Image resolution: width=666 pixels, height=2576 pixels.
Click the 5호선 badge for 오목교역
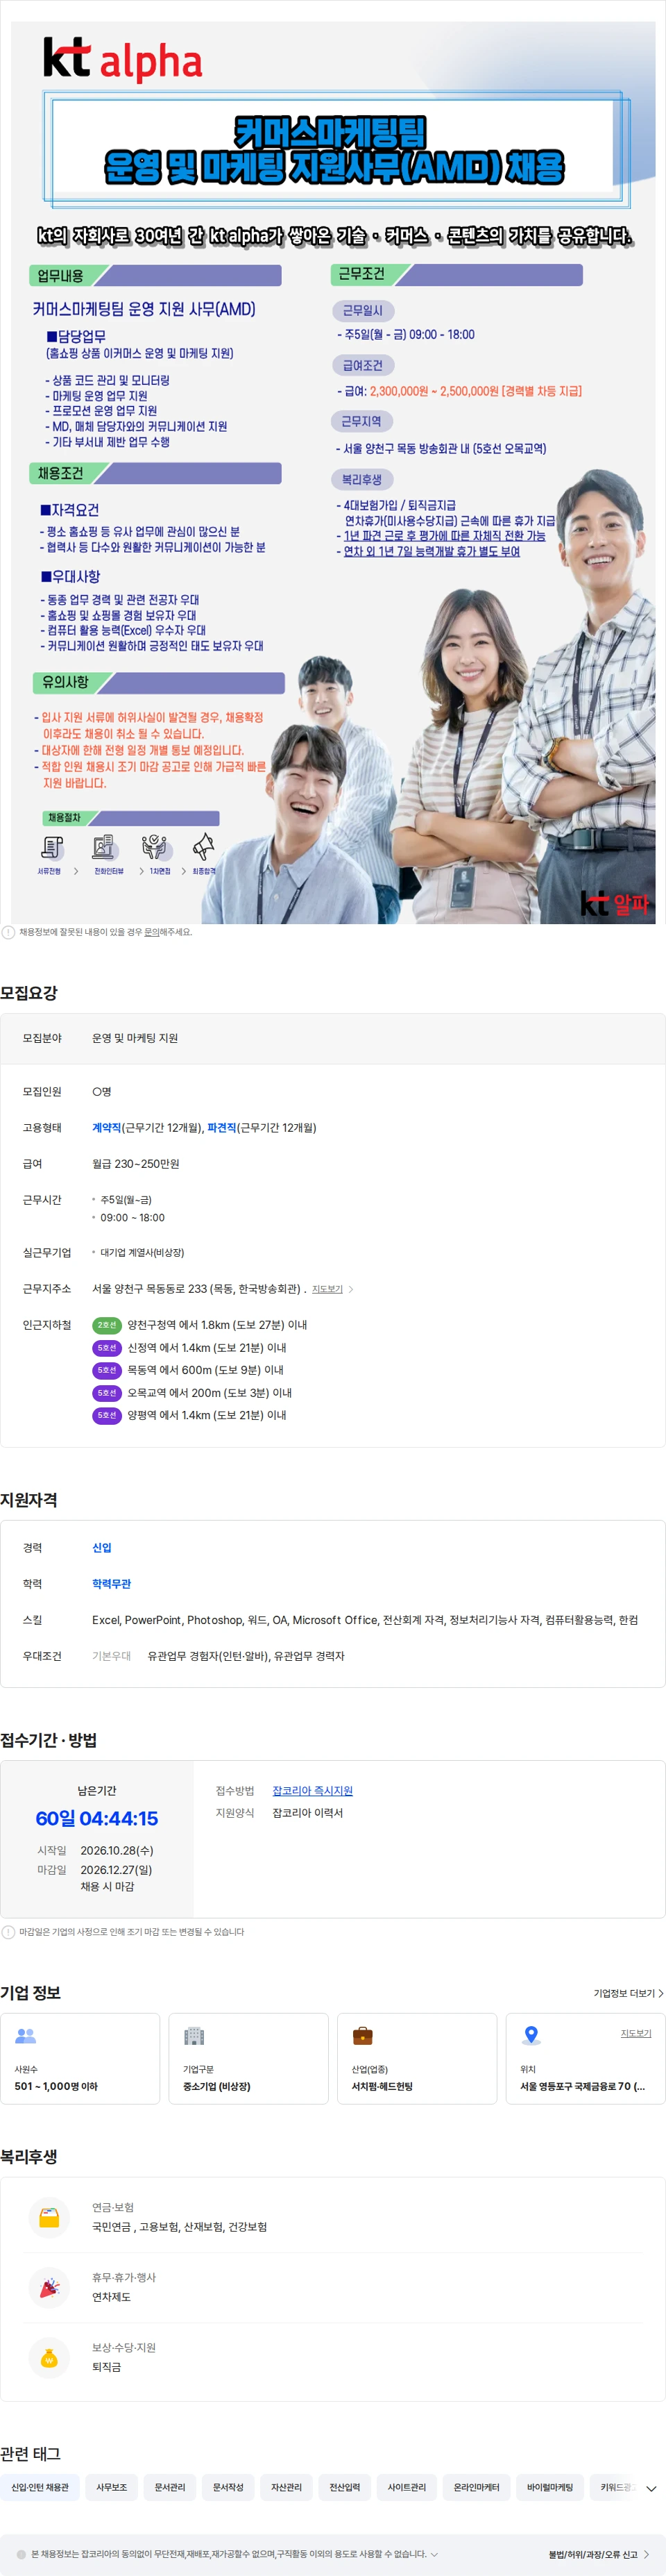click(x=107, y=1393)
